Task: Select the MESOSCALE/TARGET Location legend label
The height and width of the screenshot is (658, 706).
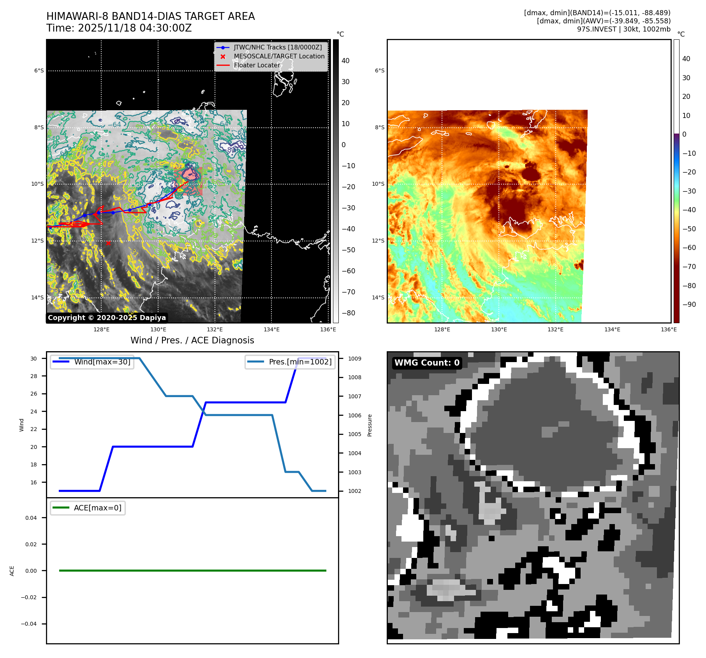Action: click(x=279, y=56)
